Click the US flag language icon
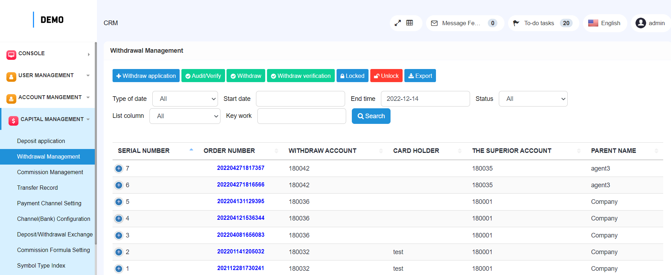This screenshot has height=275, width=671. pos(593,23)
